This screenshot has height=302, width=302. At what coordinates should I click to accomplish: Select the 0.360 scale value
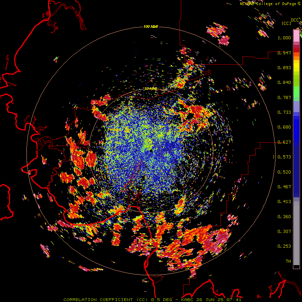coord(284,217)
